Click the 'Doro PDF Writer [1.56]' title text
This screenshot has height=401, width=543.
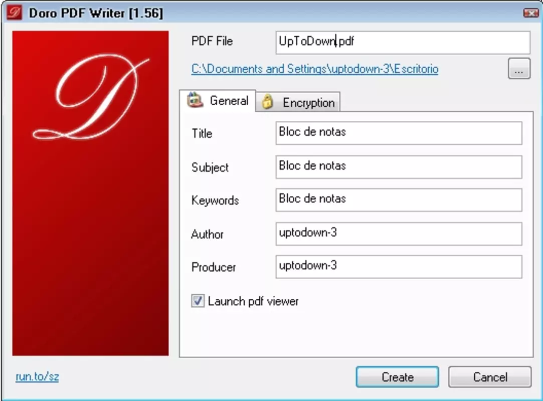96,13
